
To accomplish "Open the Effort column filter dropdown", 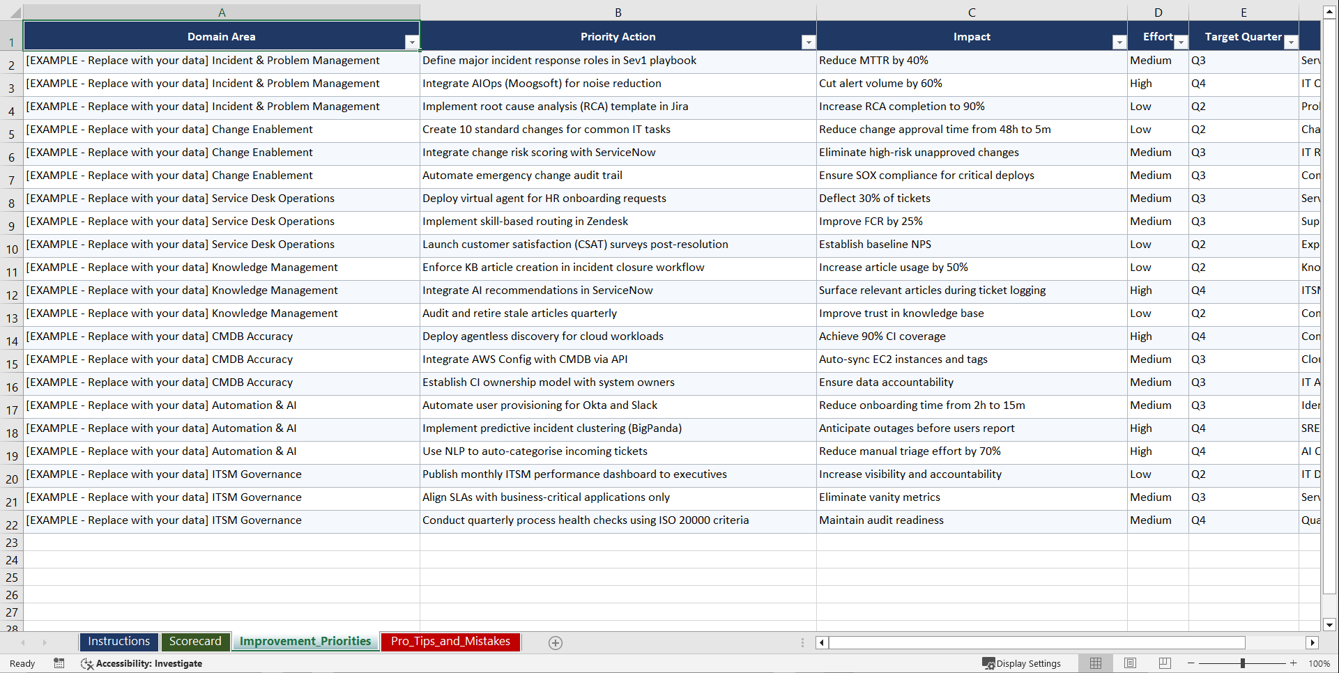I will [x=1181, y=42].
